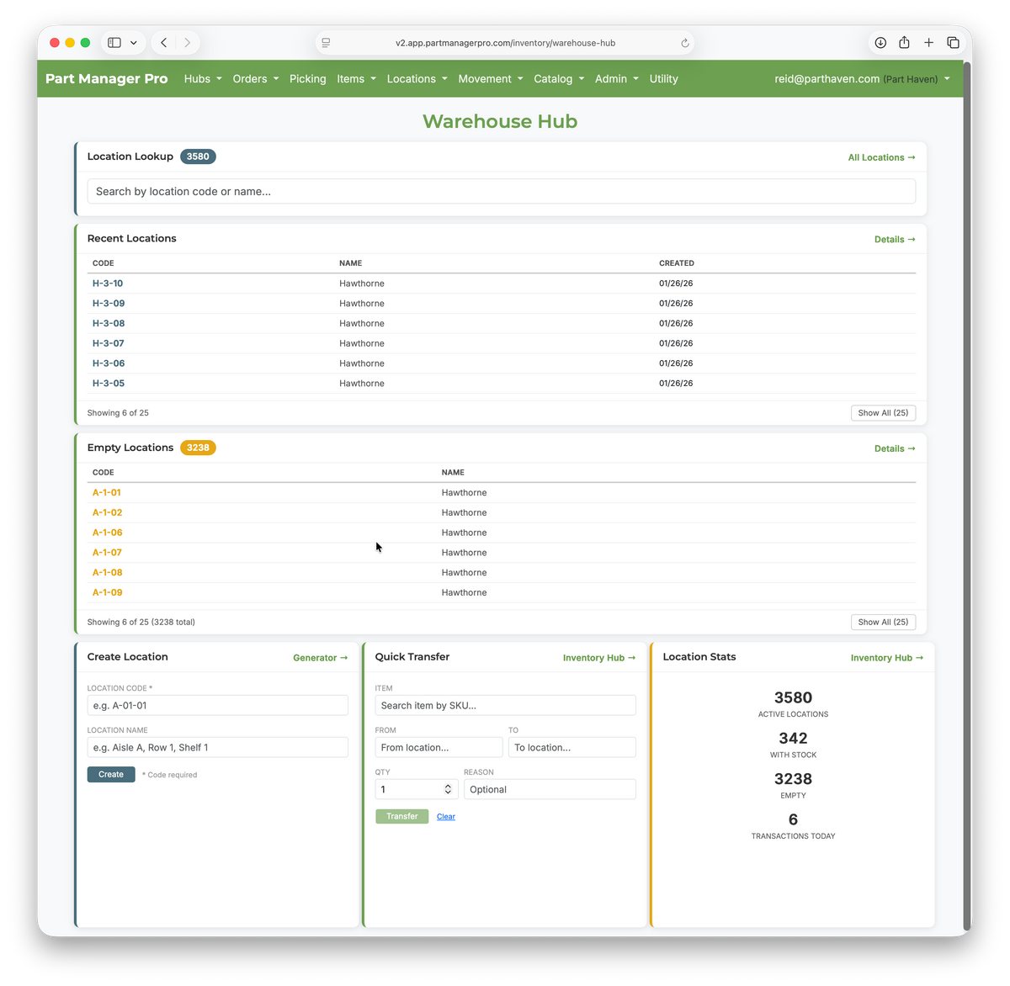Screen dimensions: 1010x986
Task: Open the reid@parthaven.com account menu
Action: click(x=862, y=79)
